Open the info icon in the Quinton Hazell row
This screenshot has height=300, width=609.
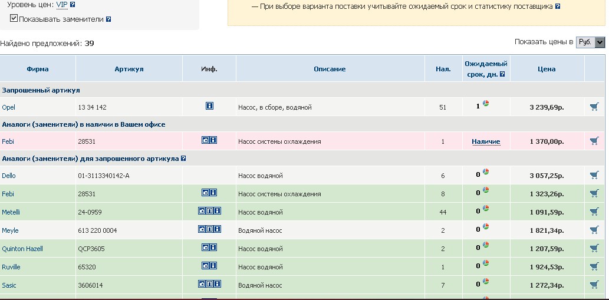pos(213,247)
